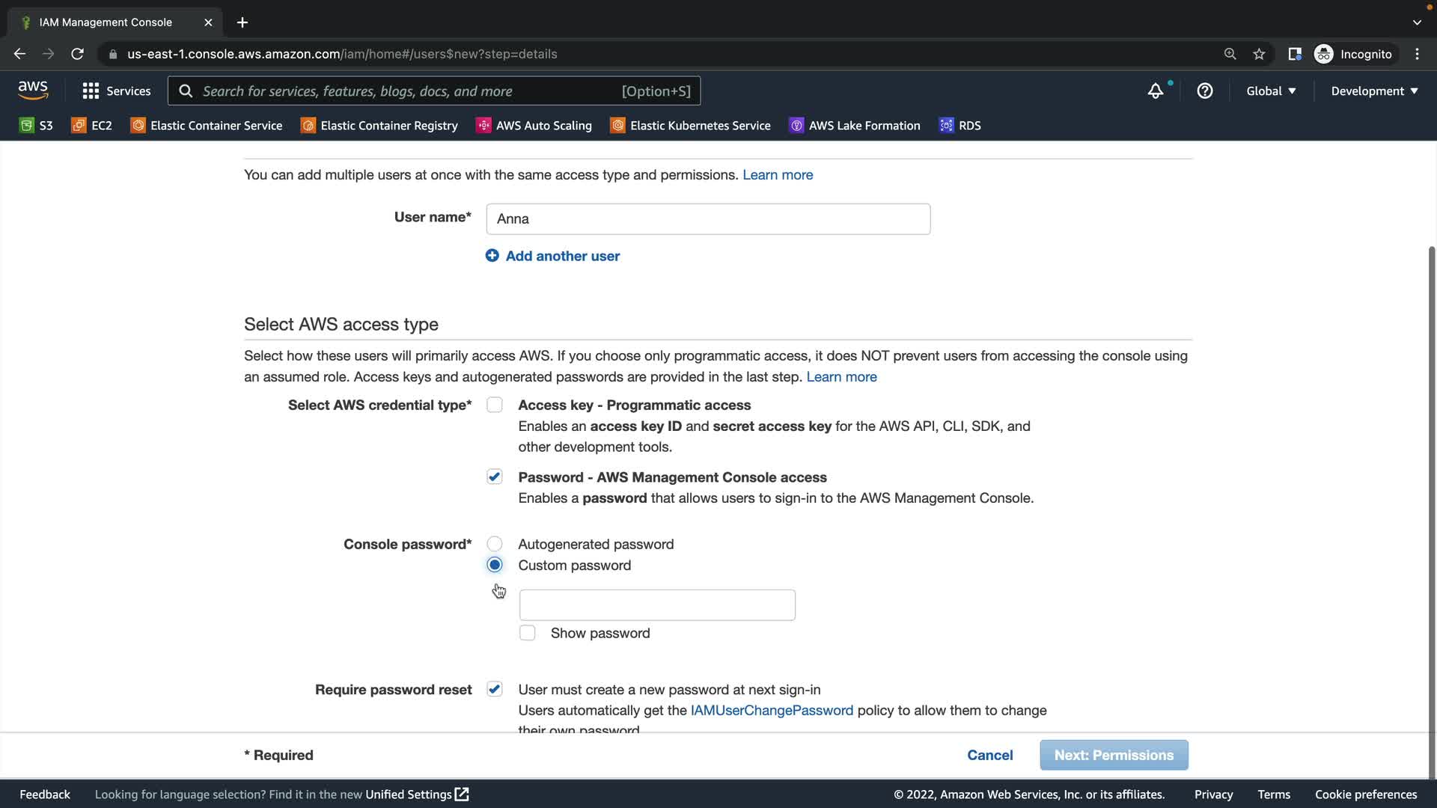
Task: Expand the Global region dropdown
Action: tap(1270, 91)
